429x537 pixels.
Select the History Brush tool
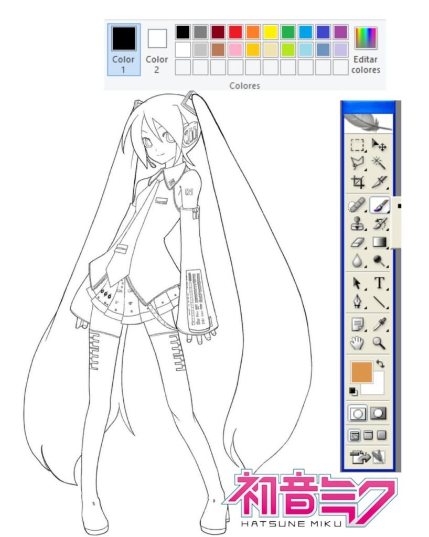coord(379,223)
